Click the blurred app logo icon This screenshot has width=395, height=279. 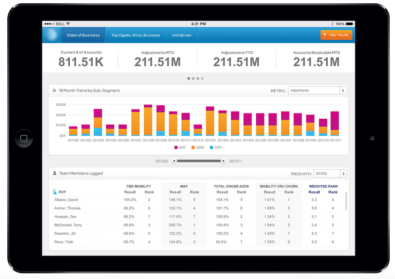[x=52, y=35]
